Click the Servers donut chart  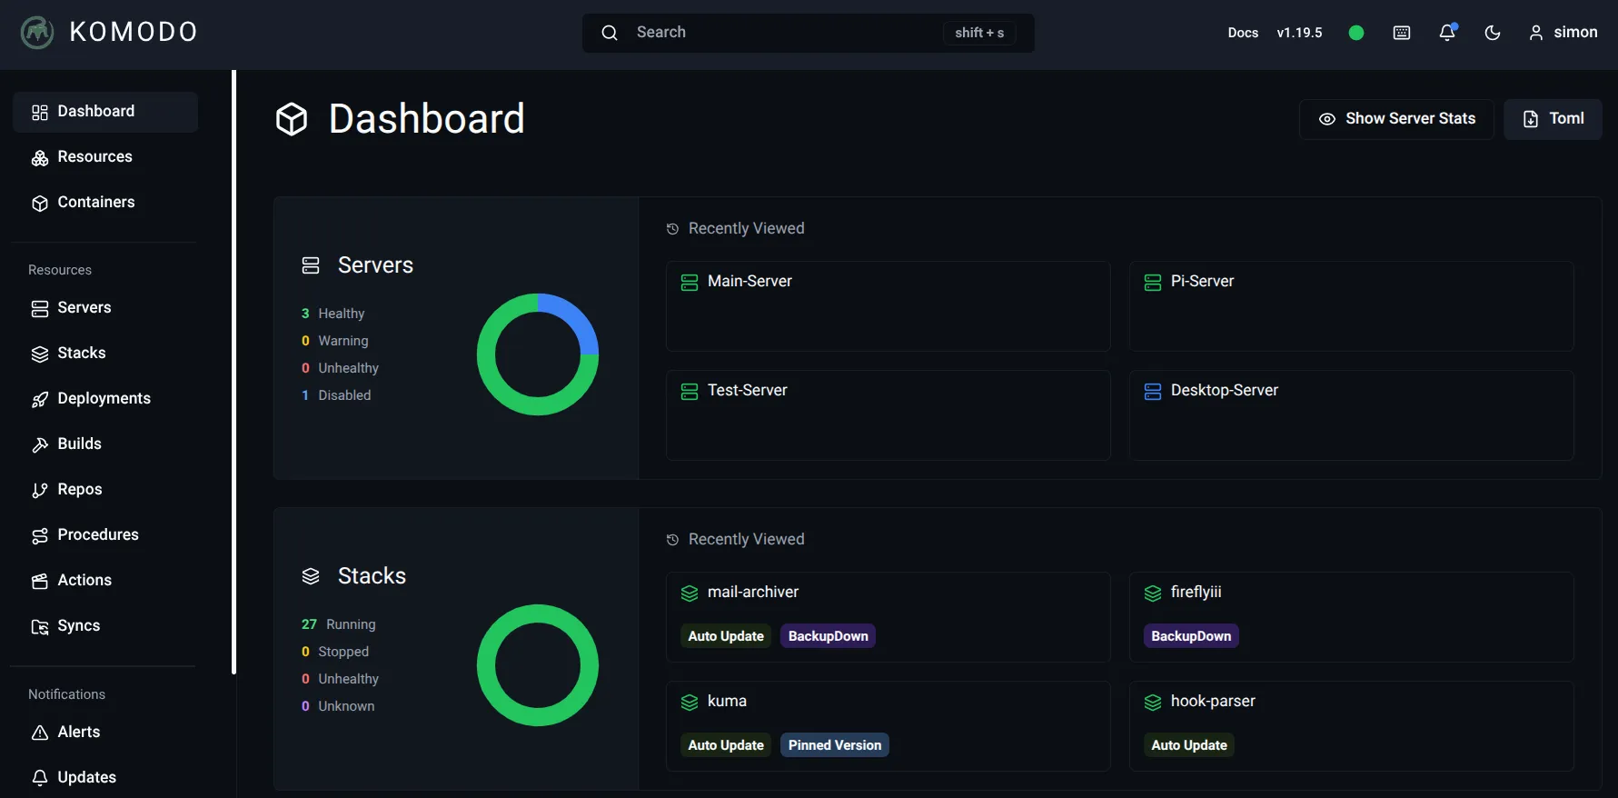pyautogui.click(x=538, y=354)
